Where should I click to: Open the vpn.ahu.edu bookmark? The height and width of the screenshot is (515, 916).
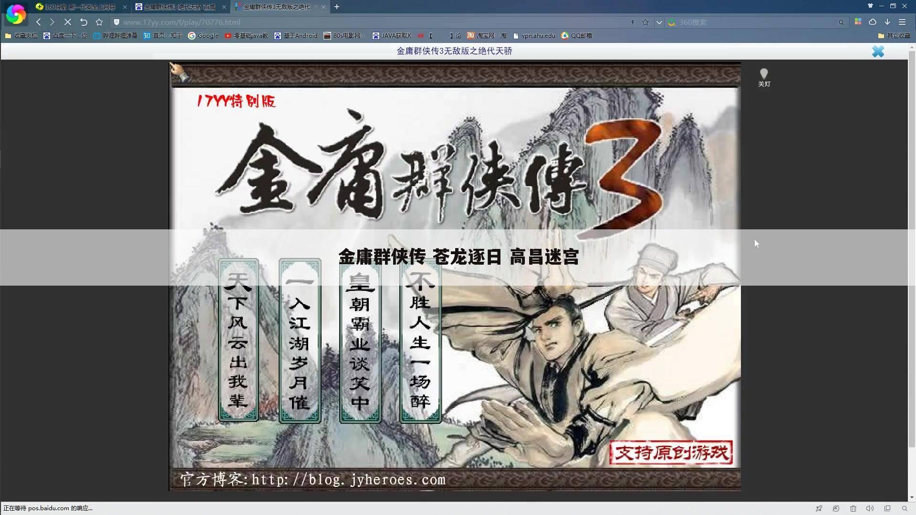pyautogui.click(x=534, y=36)
